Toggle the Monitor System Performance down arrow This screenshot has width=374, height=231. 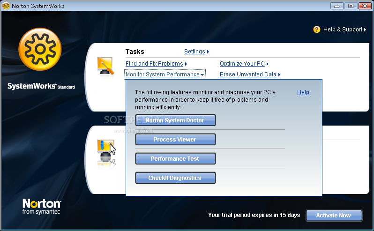[202, 75]
